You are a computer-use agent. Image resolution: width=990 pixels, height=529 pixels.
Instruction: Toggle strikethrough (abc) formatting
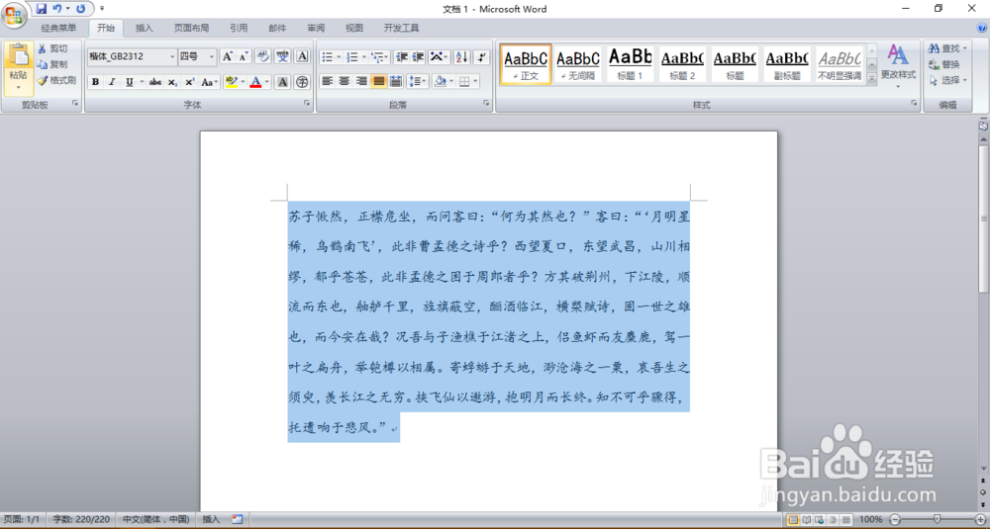(155, 82)
